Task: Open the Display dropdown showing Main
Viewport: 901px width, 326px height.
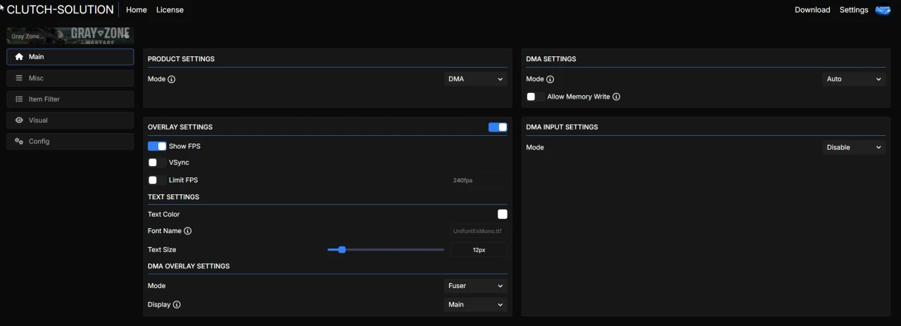Action: click(x=476, y=305)
